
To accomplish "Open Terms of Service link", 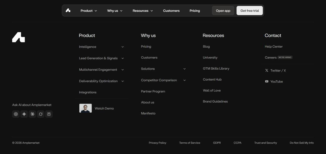I will coord(190,143).
